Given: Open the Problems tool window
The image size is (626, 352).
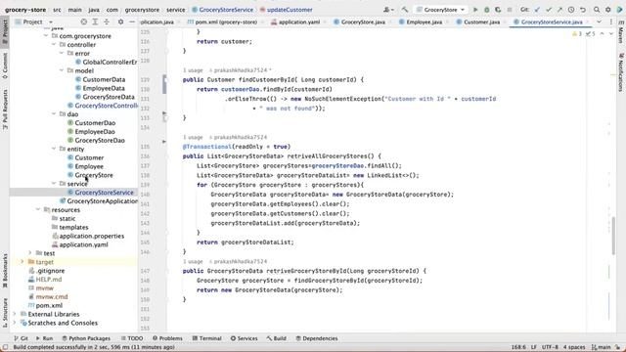Looking at the screenshot, I should pyautogui.click(x=167, y=338).
